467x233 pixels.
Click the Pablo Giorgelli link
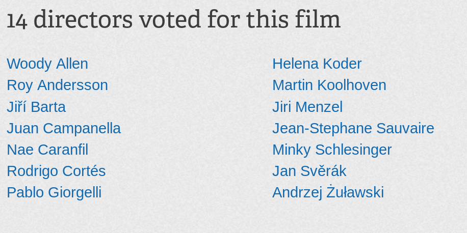click(54, 193)
